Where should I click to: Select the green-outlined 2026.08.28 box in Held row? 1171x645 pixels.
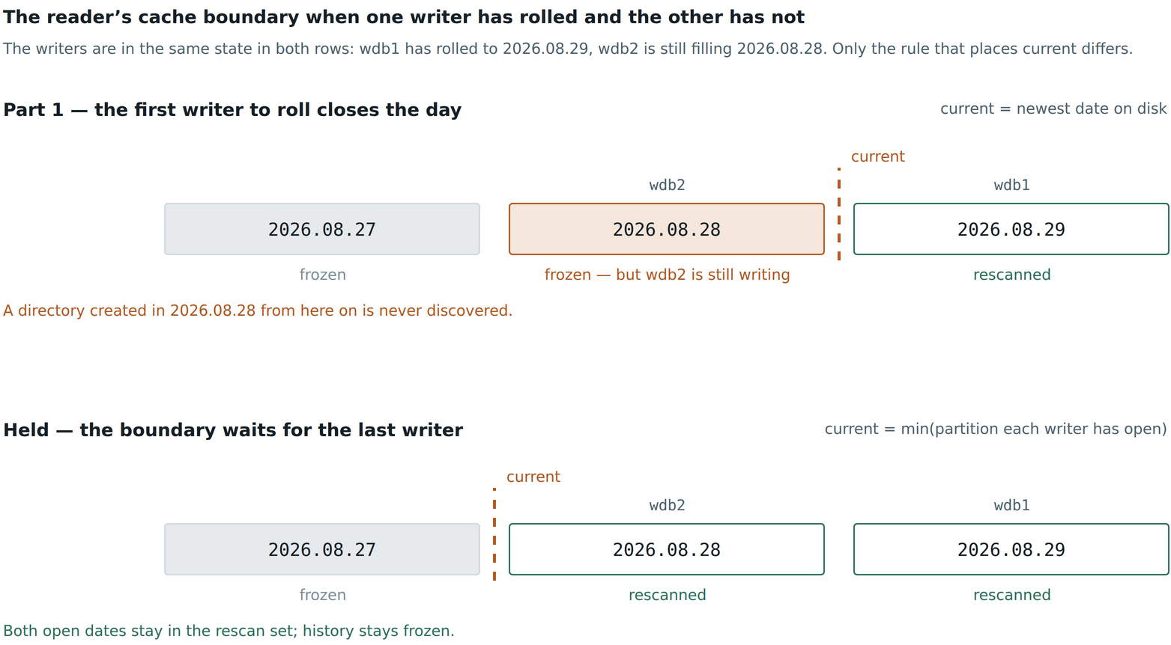click(667, 549)
